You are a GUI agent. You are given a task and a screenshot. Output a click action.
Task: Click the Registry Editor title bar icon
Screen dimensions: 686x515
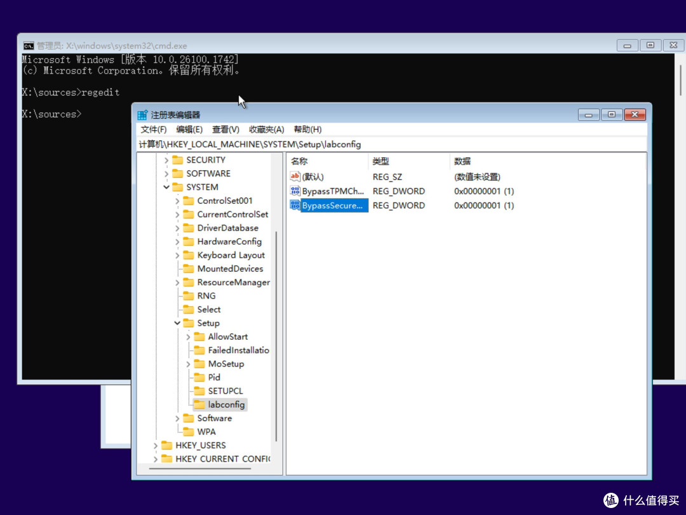(143, 115)
